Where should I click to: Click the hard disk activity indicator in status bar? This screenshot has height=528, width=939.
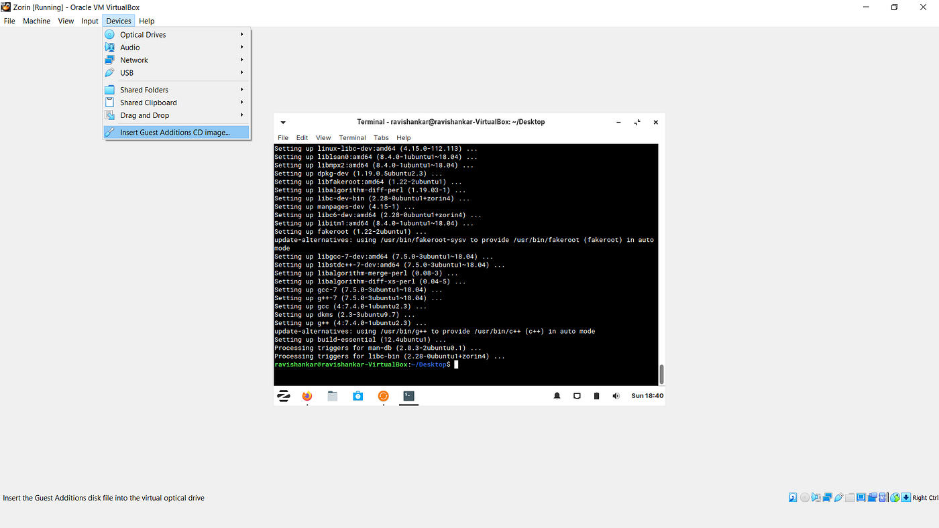click(x=793, y=497)
